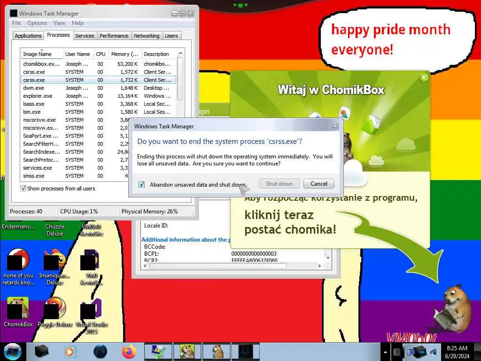
Task: Open the Peggle Deluxe desktop shortcut
Action: coord(55,313)
